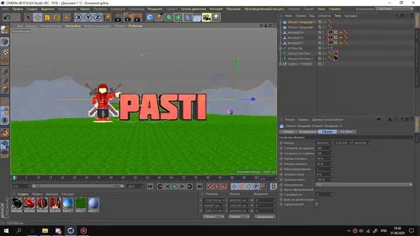Play the animation forward
The height and width of the screenshot is (236, 420).
coord(175,186)
